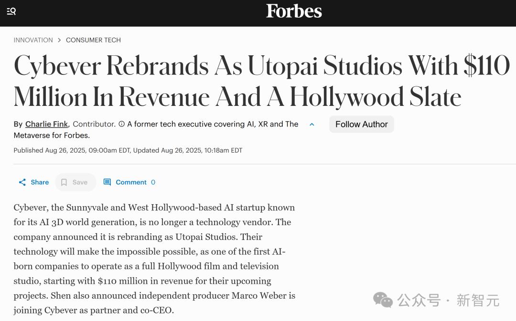The image size is (516, 321).
Task: Click the published date line
Action: (128, 150)
